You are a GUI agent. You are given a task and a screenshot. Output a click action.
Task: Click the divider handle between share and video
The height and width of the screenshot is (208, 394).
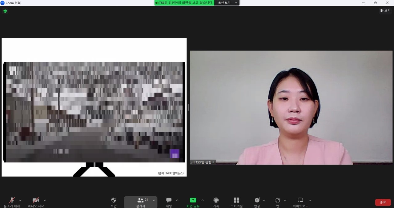coord(188,107)
